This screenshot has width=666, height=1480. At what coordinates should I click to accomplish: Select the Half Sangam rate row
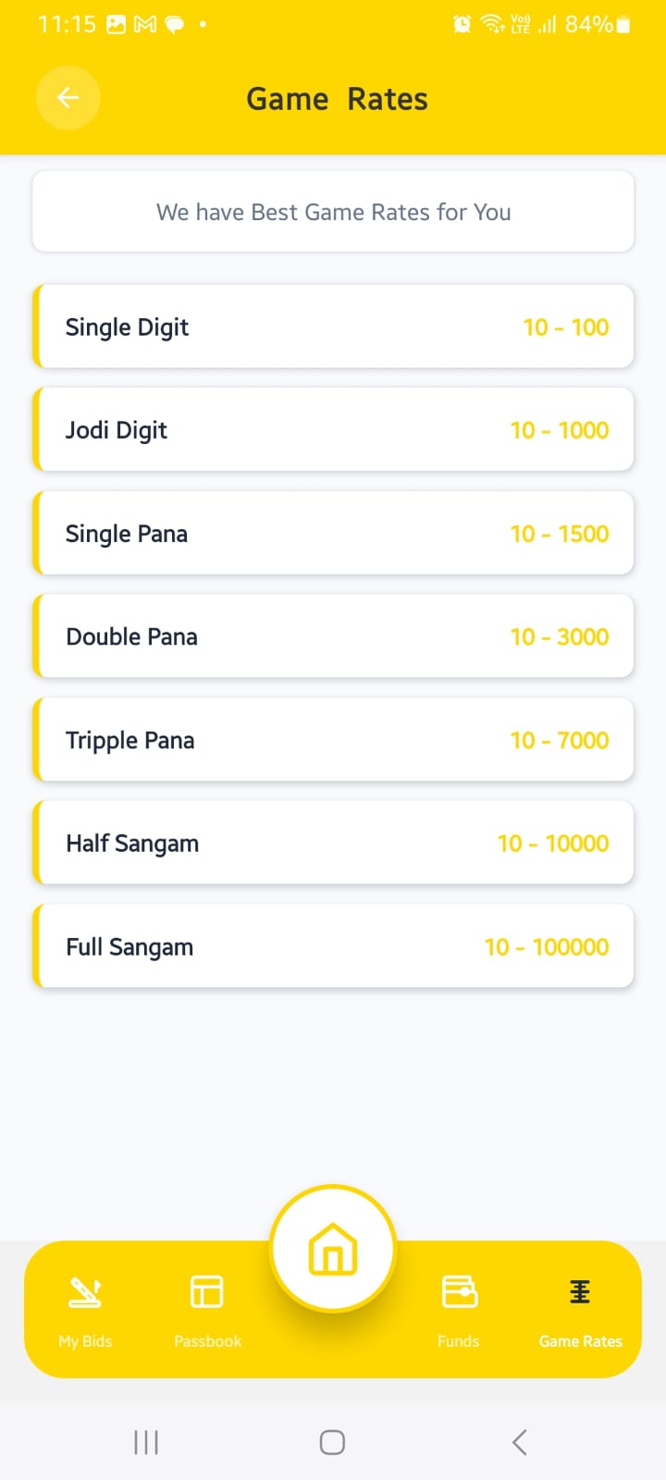click(x=333, y=844)
